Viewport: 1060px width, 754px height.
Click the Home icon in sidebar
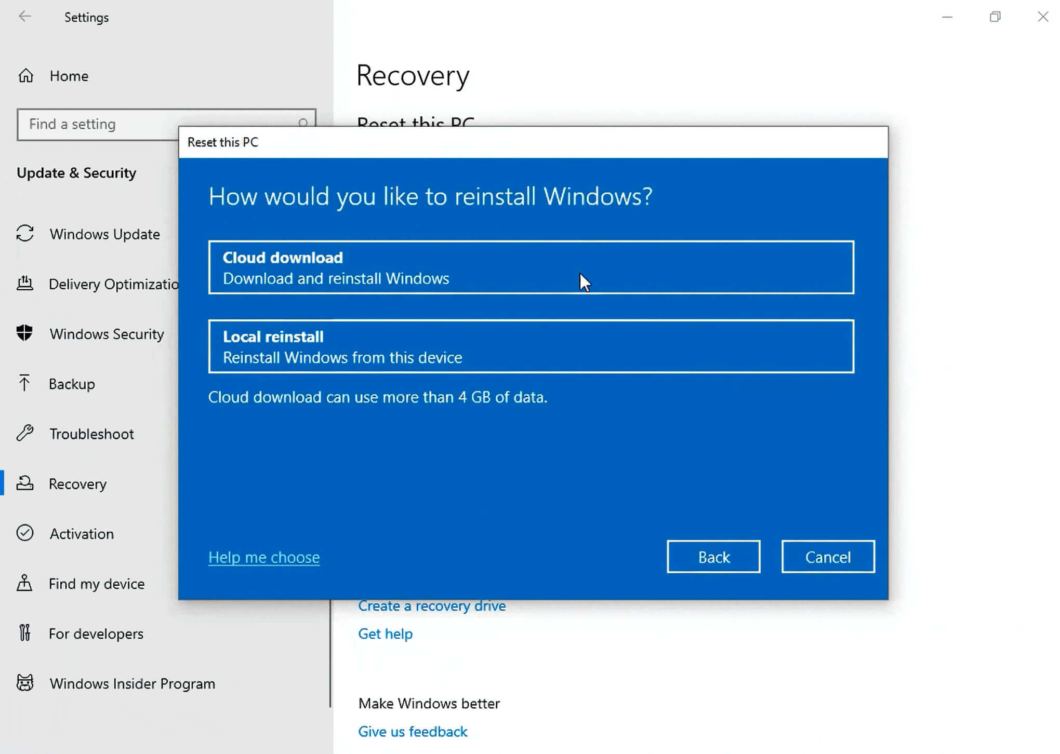(x=25, y=76)
